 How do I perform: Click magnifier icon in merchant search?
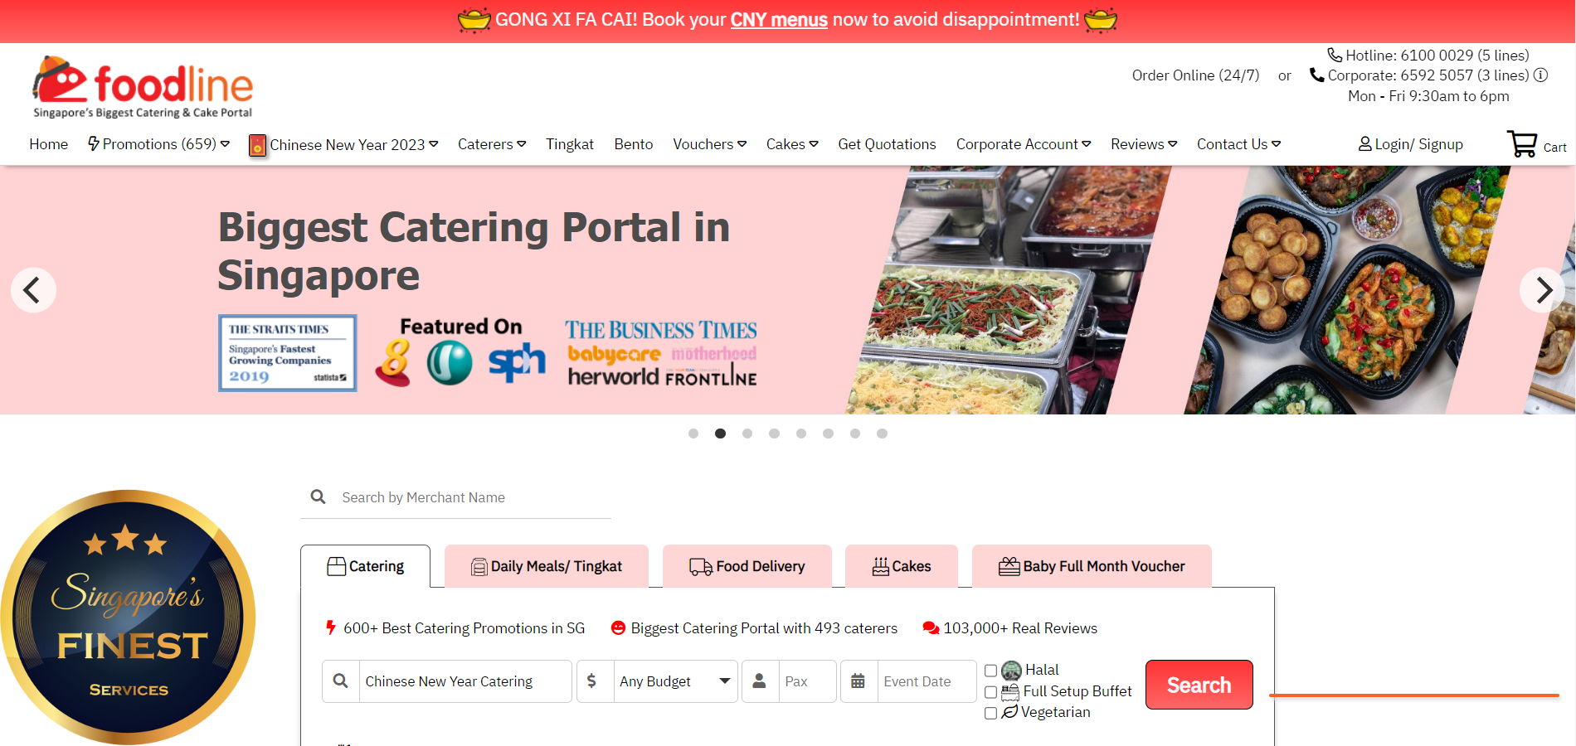coord(318,497)
